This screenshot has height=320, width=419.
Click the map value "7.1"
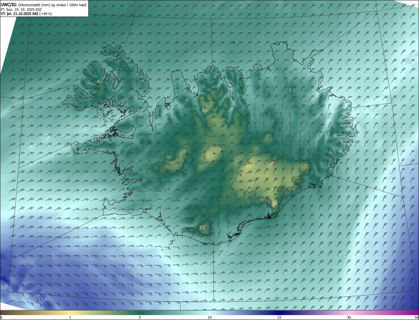(x=107, y=72)
